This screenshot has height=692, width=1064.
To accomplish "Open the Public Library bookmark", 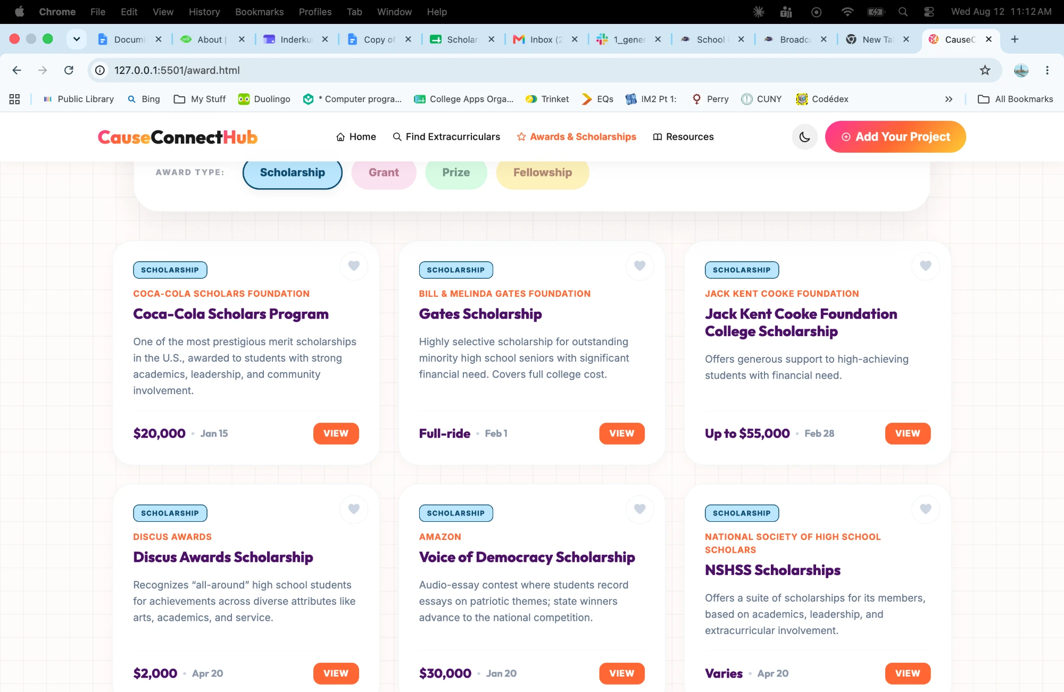I will (78, 99).
